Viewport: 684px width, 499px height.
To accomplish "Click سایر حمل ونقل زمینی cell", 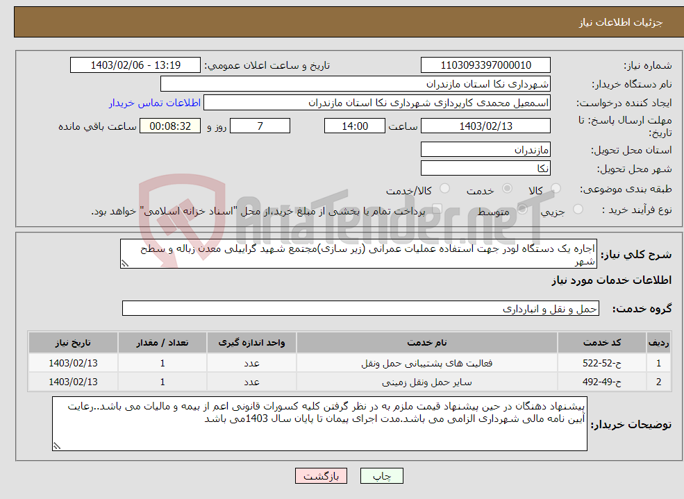I will 426,382.
